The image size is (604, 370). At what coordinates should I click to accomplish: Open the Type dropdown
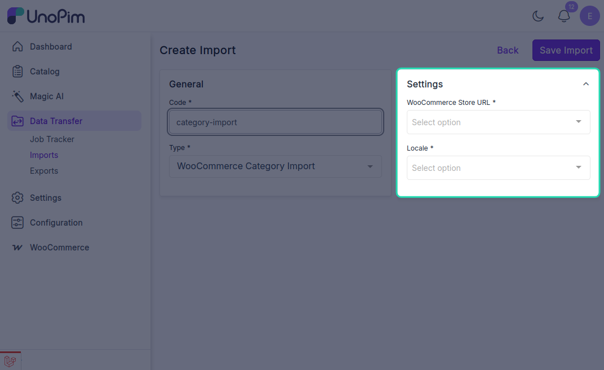[276, 166]
